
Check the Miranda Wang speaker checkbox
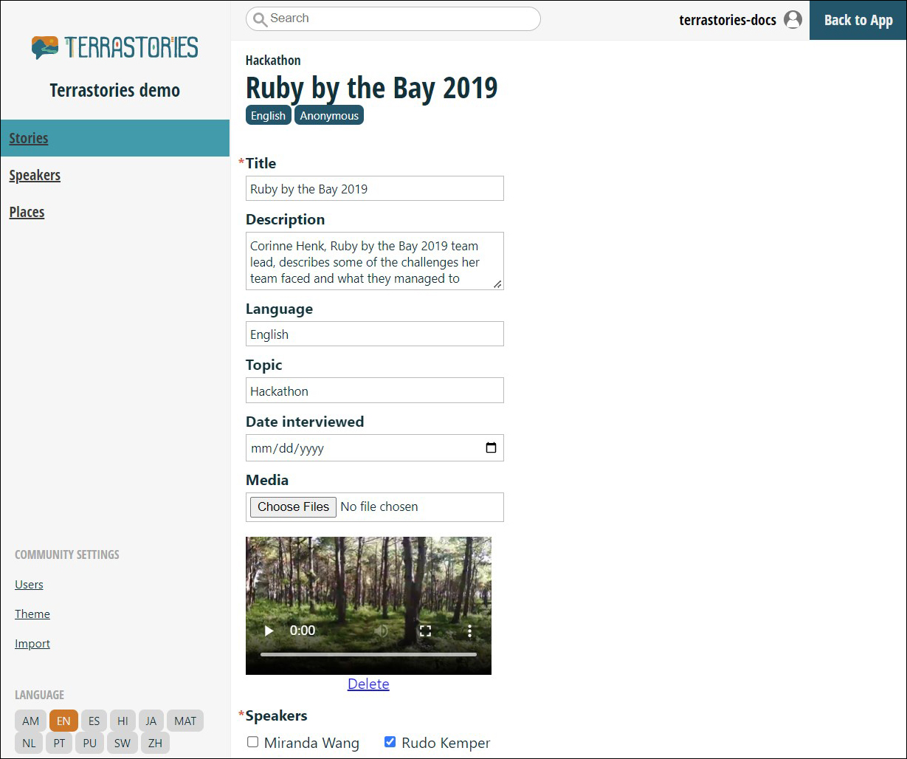[253, 742]
